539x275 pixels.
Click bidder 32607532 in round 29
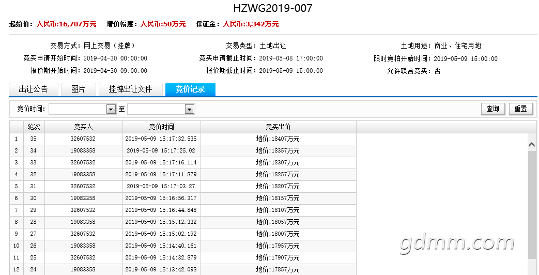click(83, 210)
